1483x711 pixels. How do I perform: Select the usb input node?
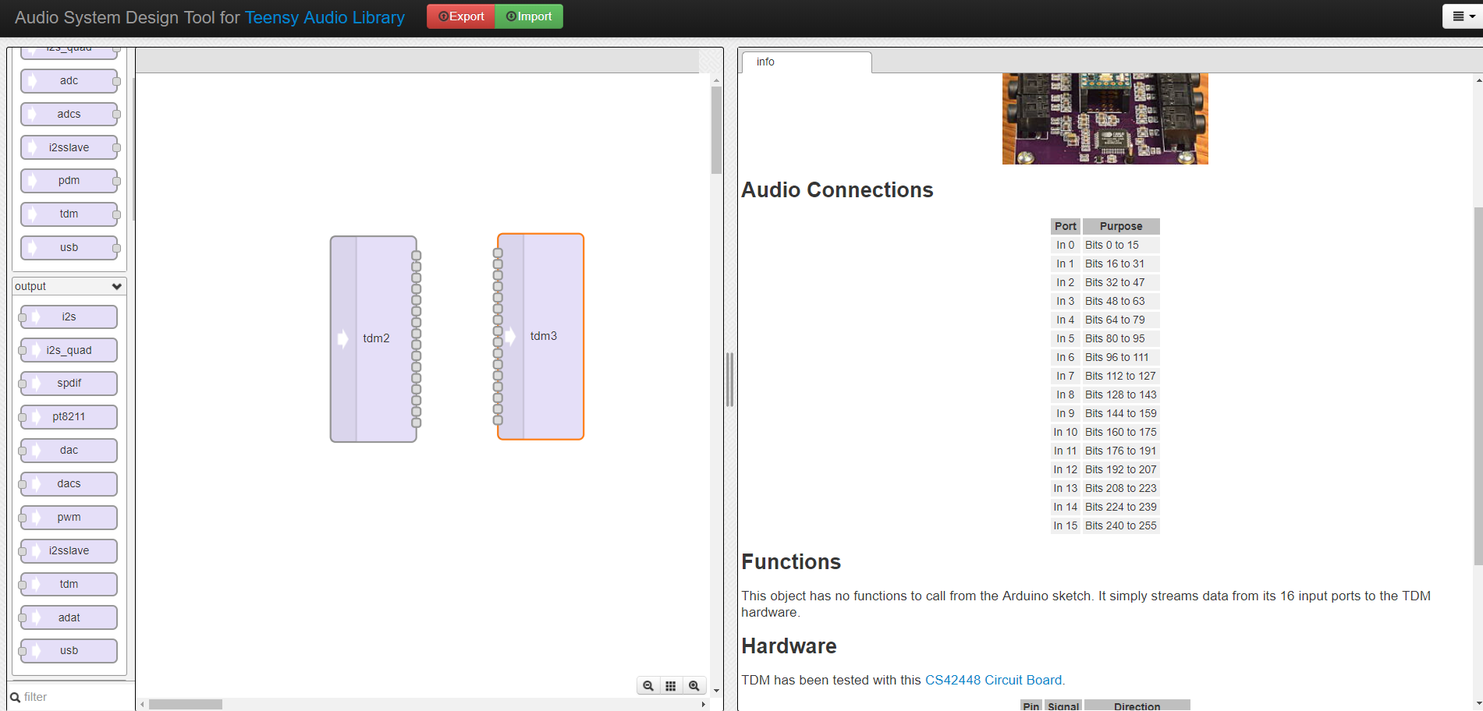point(69,248)
